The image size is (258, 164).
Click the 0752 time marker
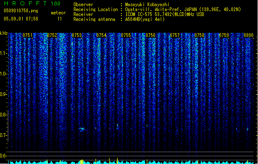(52, 35)
